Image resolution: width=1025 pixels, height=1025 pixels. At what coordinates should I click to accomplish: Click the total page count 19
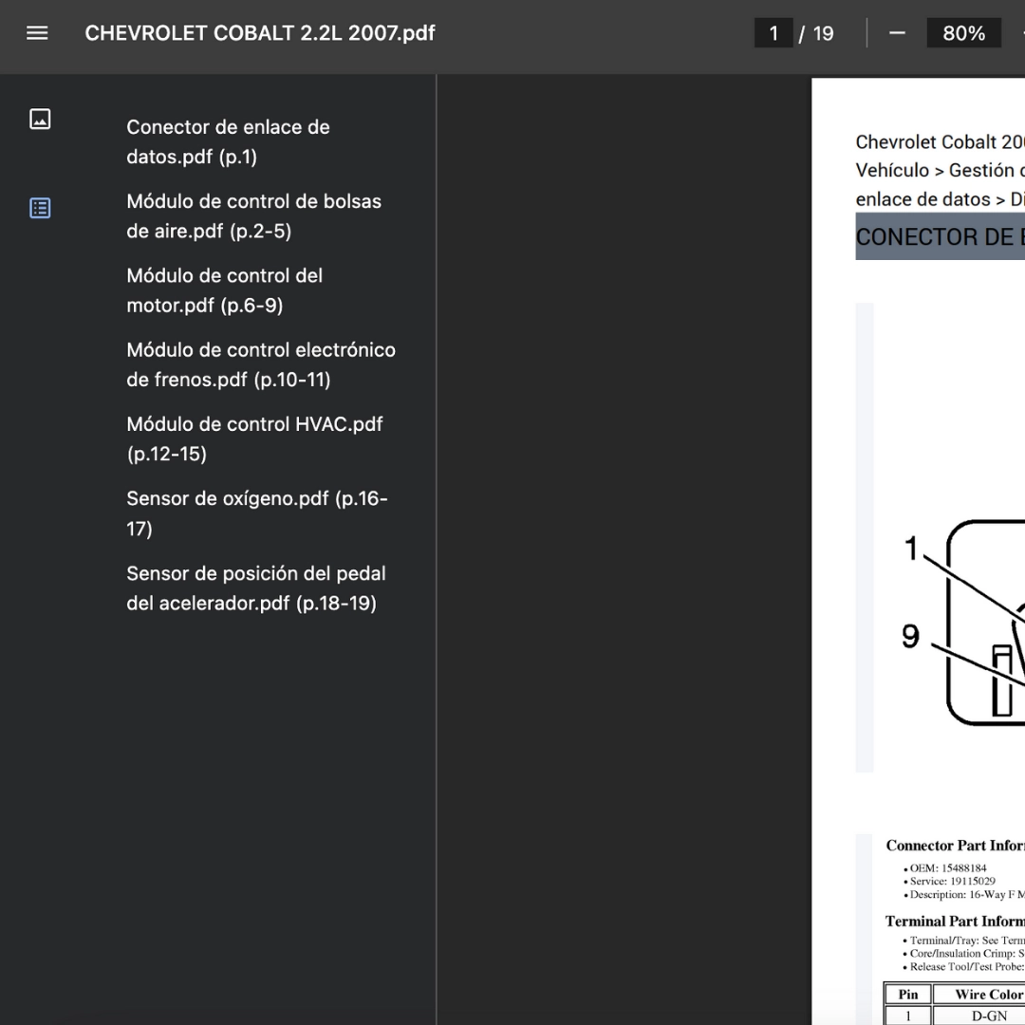tap(823, 33)
